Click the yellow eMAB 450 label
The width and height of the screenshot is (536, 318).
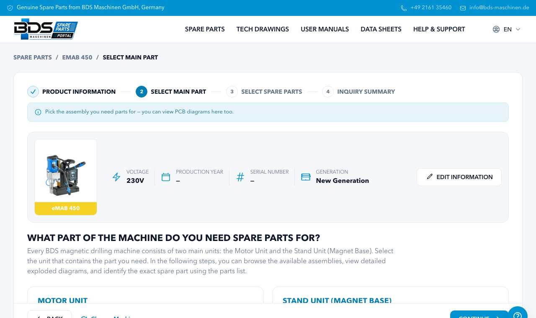click(x=66, y=208)
